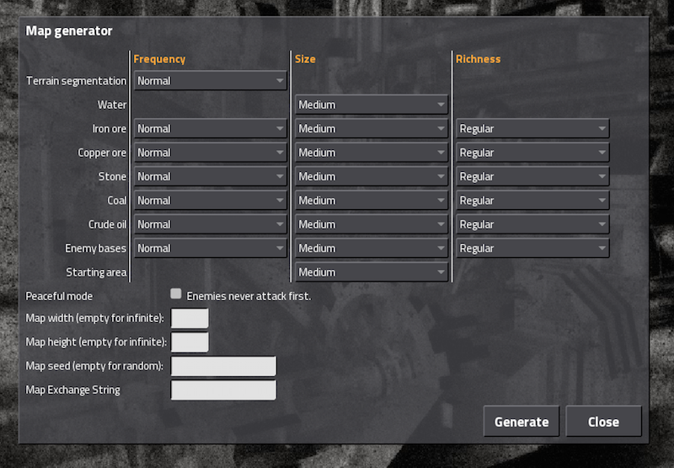Viewport: 674px width, 468px height.
Task: Open Copper ore size dropdown
Action: (x=372, y=153)
